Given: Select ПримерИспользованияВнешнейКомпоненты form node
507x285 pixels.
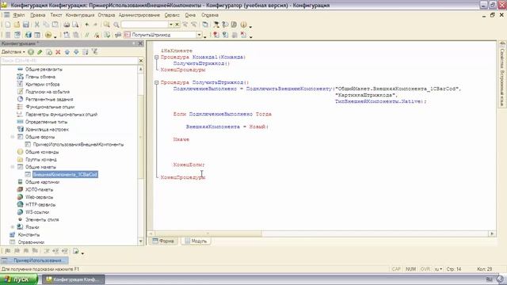Looking at the screenshot, I should (78, 144).
